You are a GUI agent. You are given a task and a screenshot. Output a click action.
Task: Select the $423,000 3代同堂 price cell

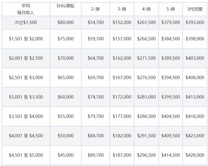click(195, 136)
